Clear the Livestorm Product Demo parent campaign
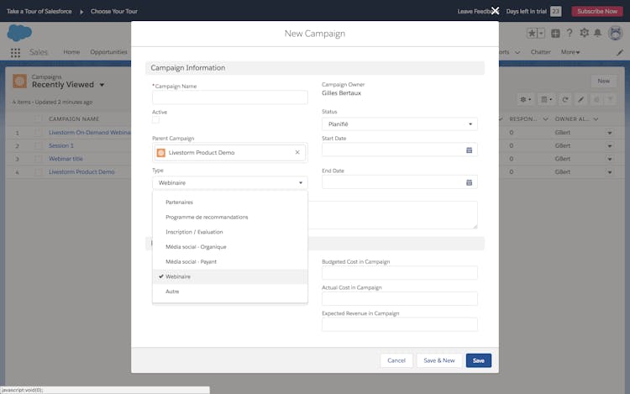Screen dimensions: 630x394 pyautogui.click(x=297, y=153)
